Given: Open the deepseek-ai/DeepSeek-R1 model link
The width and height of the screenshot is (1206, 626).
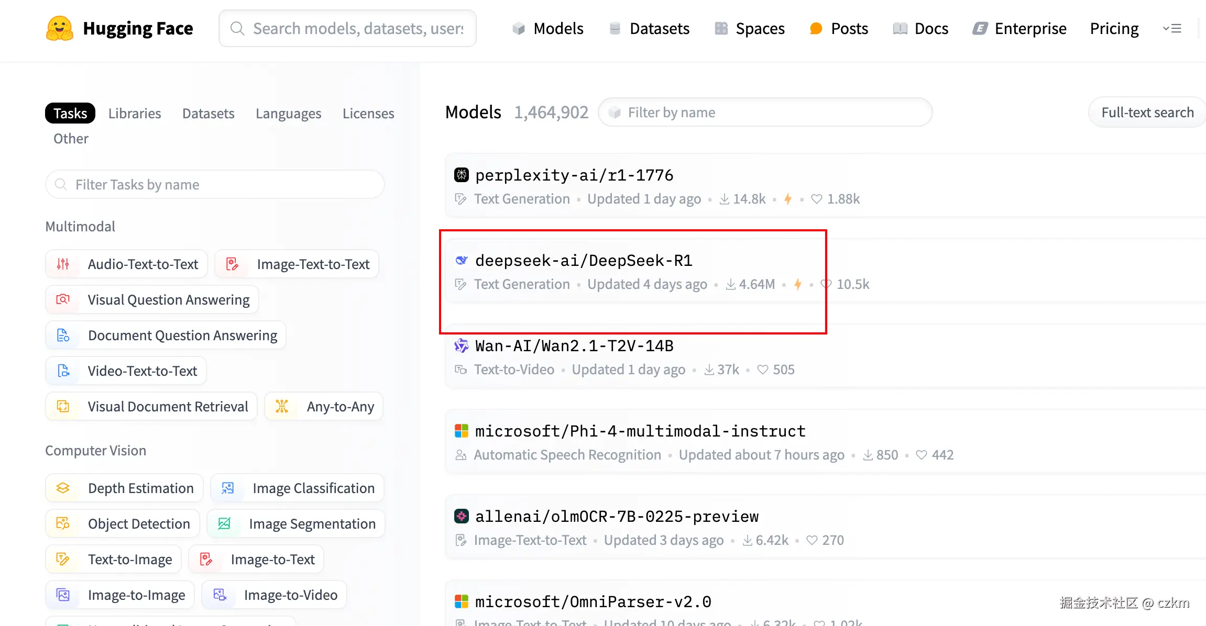Looking at the screenshot, I should click(x=584, y=260).
